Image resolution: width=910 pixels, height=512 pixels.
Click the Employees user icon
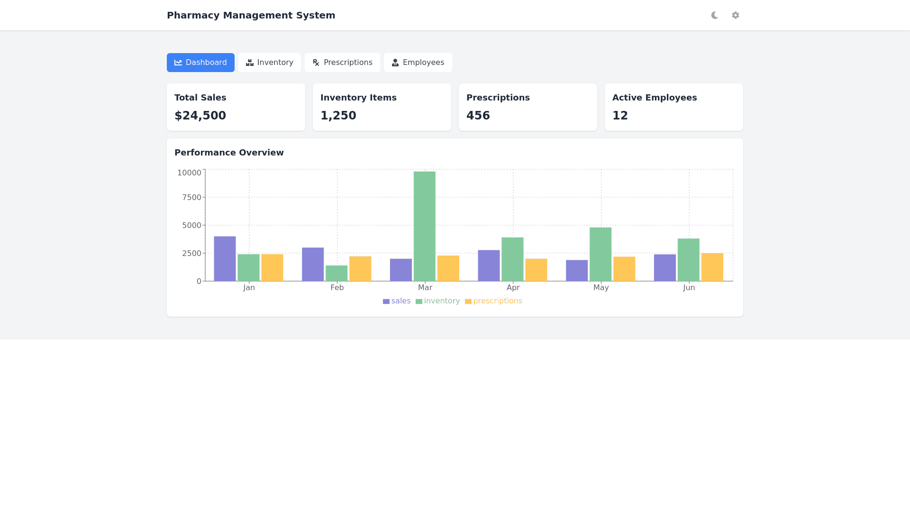[395, 63]
